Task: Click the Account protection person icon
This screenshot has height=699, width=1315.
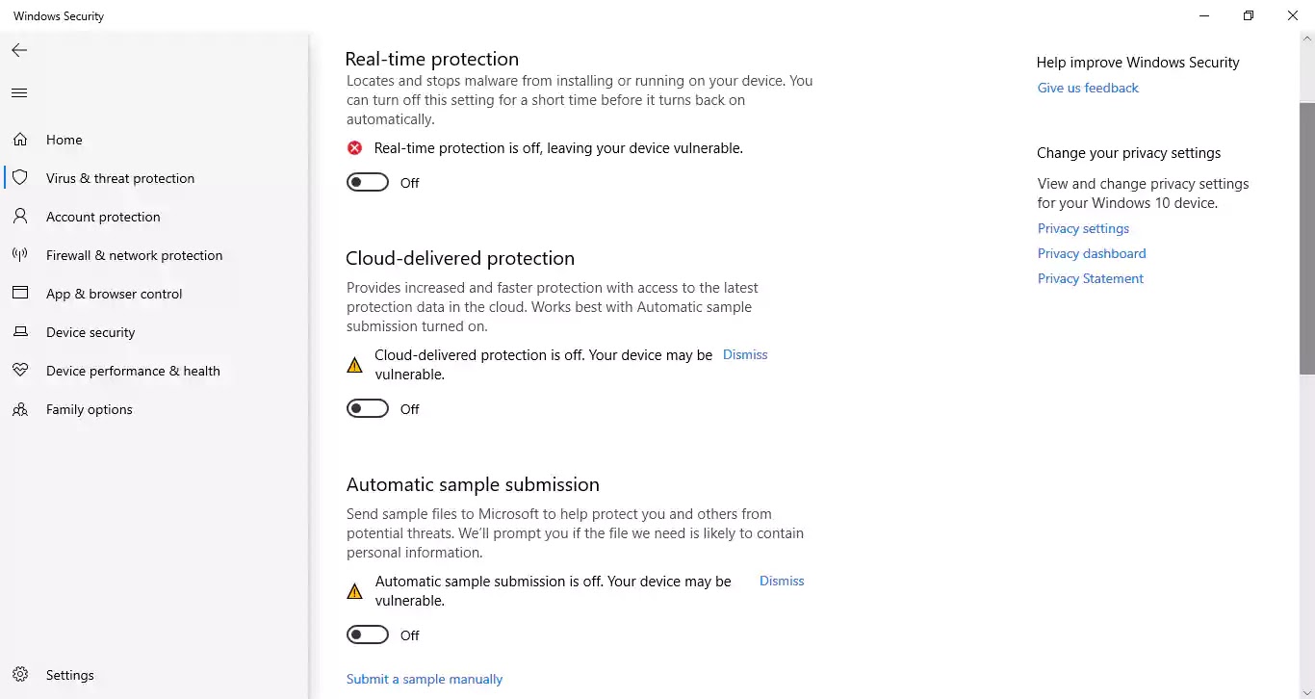Action: point(19,217)
